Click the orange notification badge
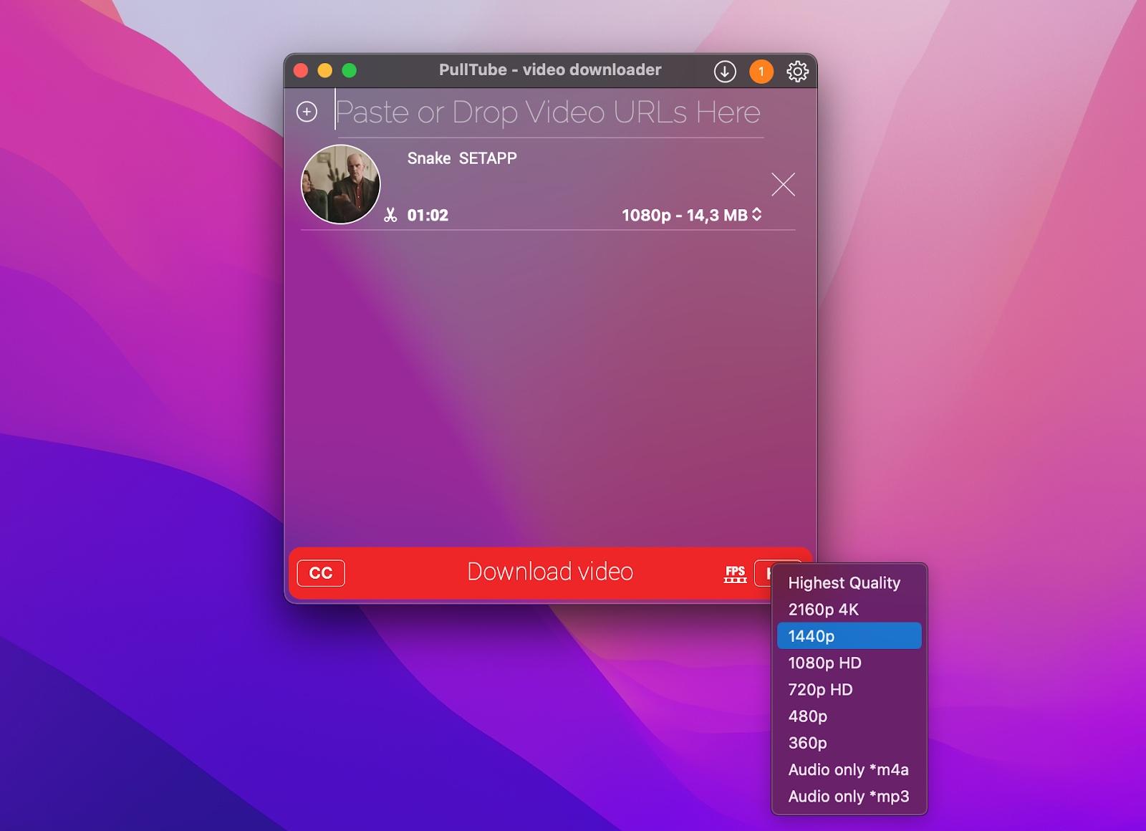This screenshot has height=831, width=1146. click(x=761, y=72)
